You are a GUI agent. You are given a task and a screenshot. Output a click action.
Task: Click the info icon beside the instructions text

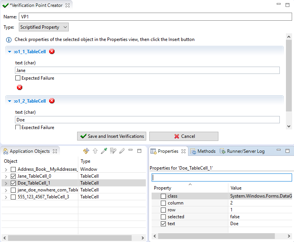pos(9,39)
